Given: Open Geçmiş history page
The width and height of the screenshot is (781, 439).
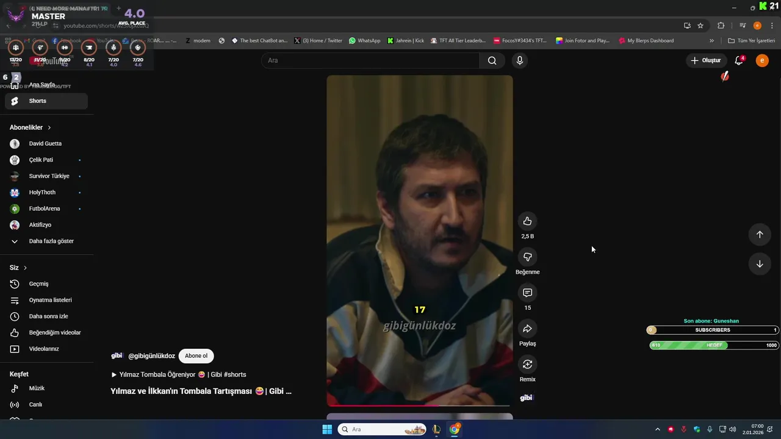Looking at the screenshot, I should [x=46, y=284].
